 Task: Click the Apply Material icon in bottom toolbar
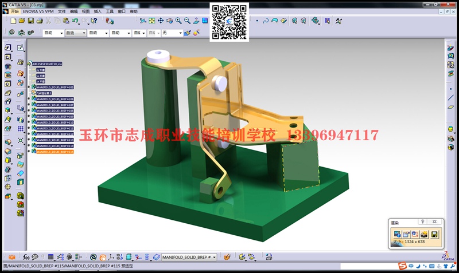(x=227, y=257)
